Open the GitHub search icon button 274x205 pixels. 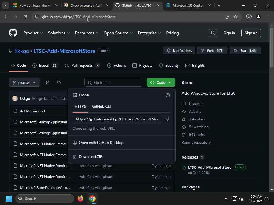[213, 33]
